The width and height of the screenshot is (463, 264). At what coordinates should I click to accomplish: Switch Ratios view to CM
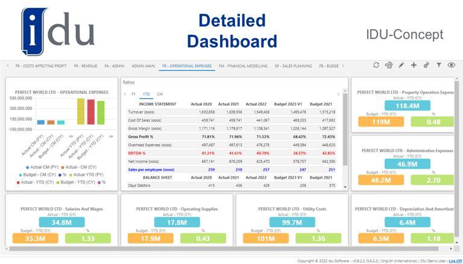[x=160, y=94]
